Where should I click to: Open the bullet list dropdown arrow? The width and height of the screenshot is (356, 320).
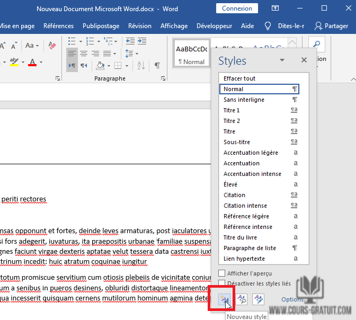click(x=81, y=41)
